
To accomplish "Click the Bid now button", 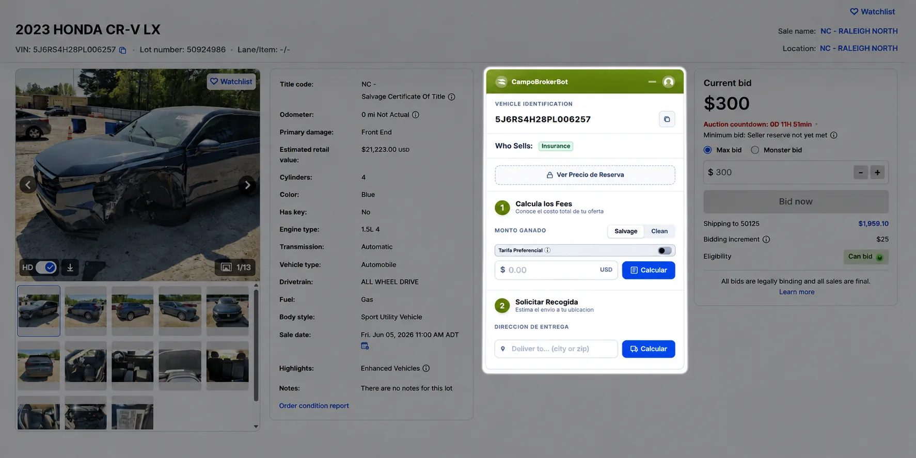I will click(796, 201).
